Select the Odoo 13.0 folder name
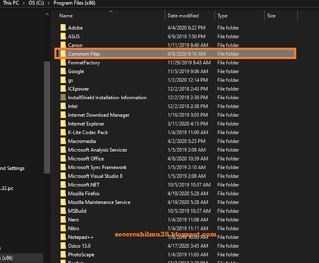This screenshot has height=263, width=319. click(79, 246)
